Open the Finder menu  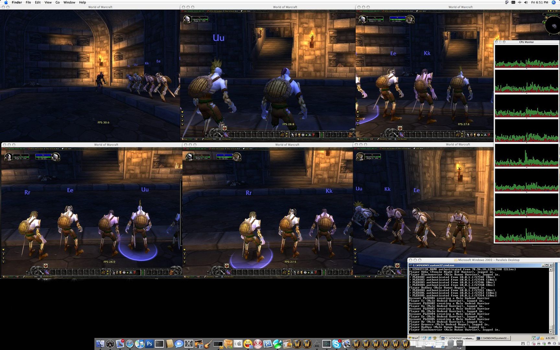[x=17, y=2]
